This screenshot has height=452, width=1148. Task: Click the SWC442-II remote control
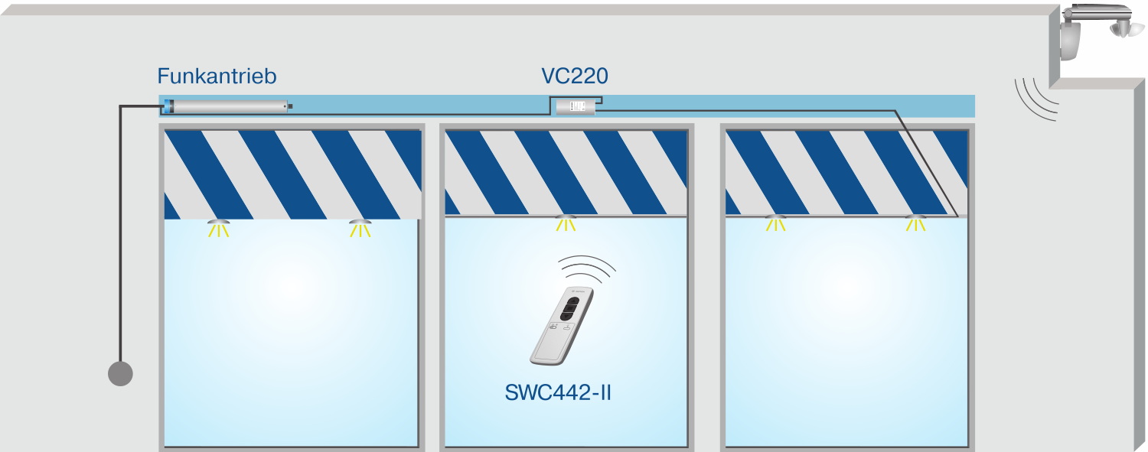click(x=562, y=324)
